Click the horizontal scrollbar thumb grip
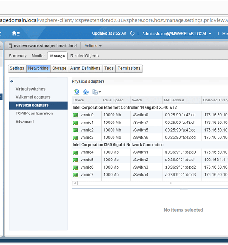 (x=171, y=183)
